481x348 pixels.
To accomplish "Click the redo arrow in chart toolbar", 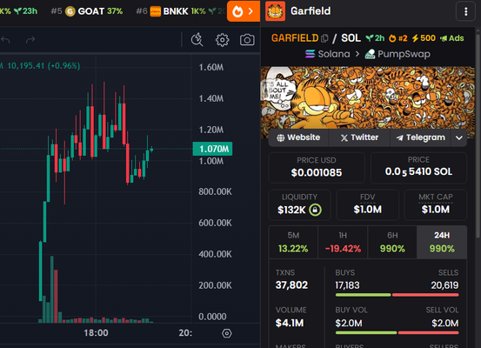I will click(30, 40).
